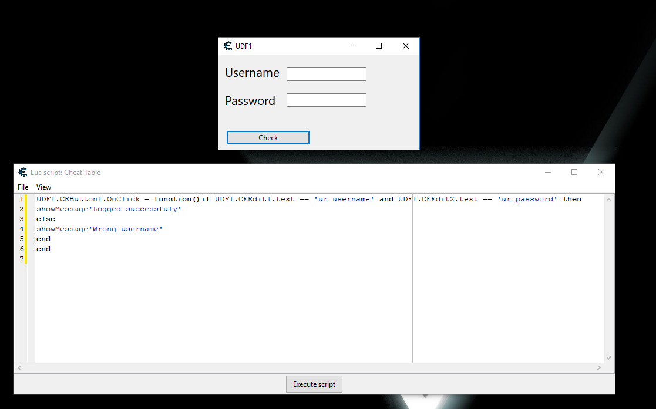
Task: Click the horizontal scrollbar right arrow
Action: [x=598, y=367]
